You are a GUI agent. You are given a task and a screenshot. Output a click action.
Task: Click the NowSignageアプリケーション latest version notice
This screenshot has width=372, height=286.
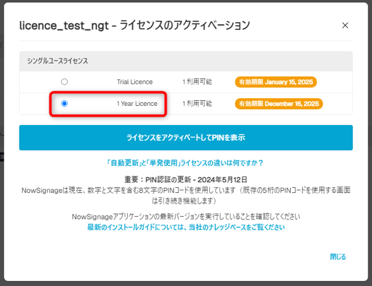pyautogui.click(x=186, y=216)
